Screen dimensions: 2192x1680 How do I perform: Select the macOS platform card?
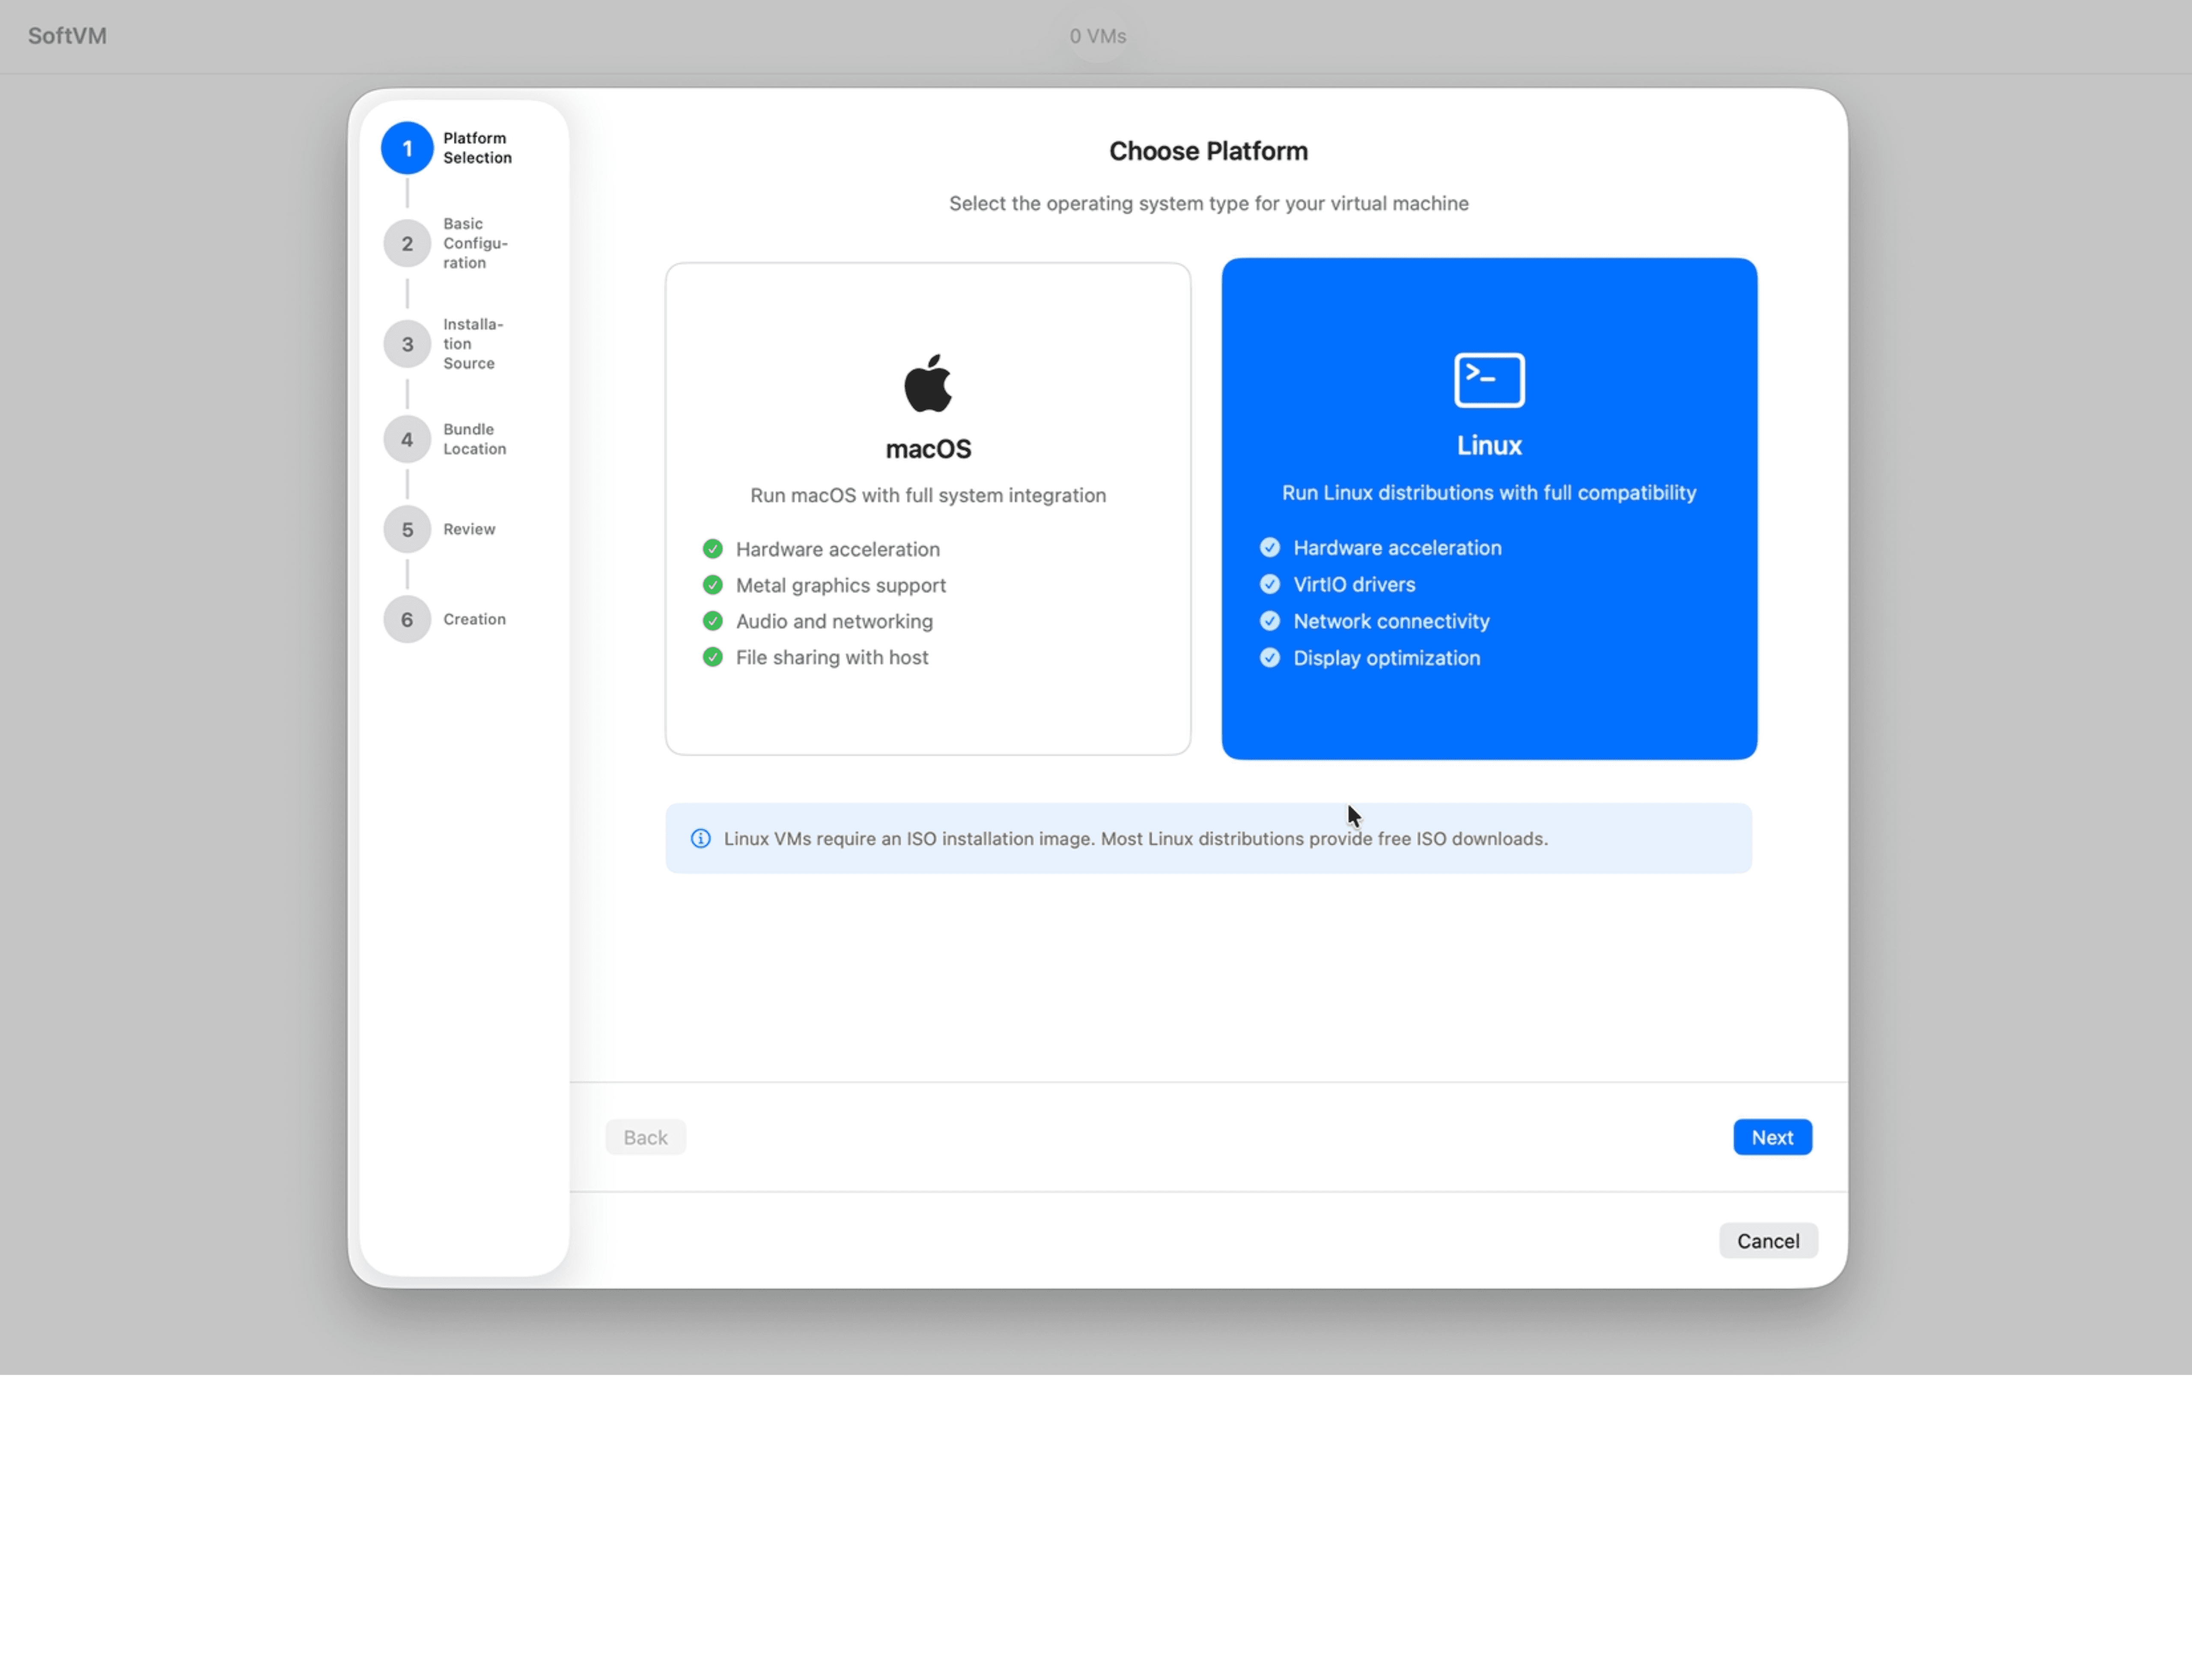click(x=928, y=509)
